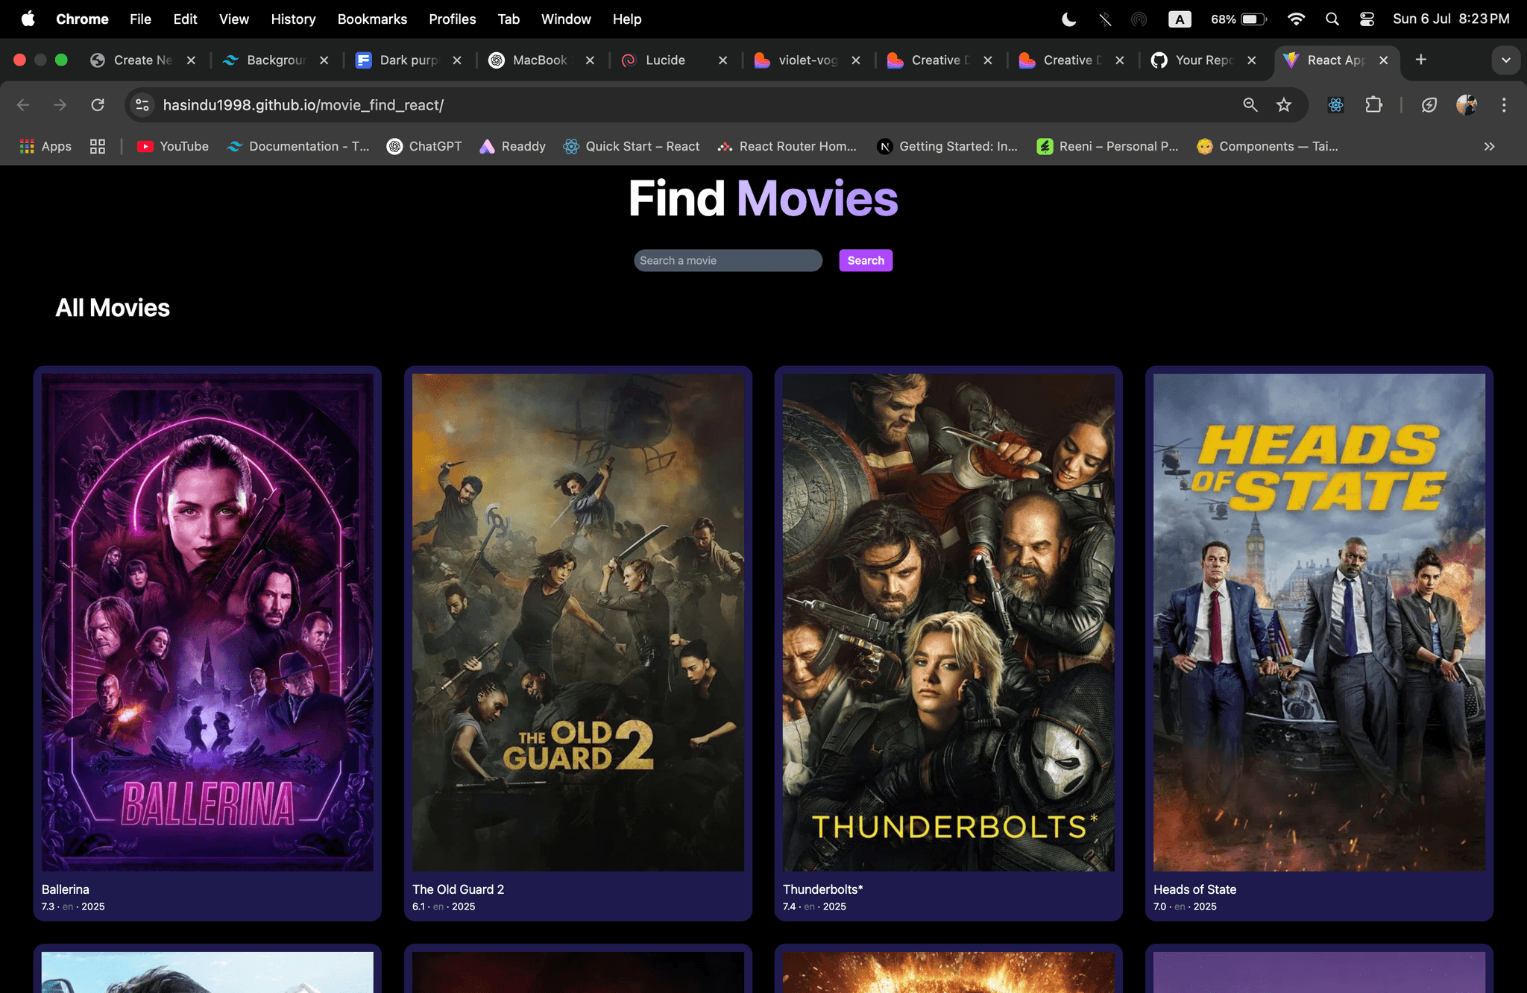Open the Chrome profile avatar
Screen dimensions: 1527x993
1467,105
